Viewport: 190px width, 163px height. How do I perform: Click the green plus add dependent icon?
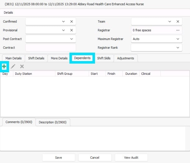pos(4,66)
